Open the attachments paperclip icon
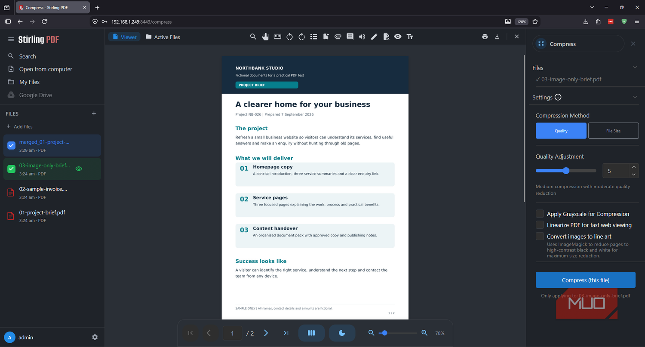 tap(338, 37)
